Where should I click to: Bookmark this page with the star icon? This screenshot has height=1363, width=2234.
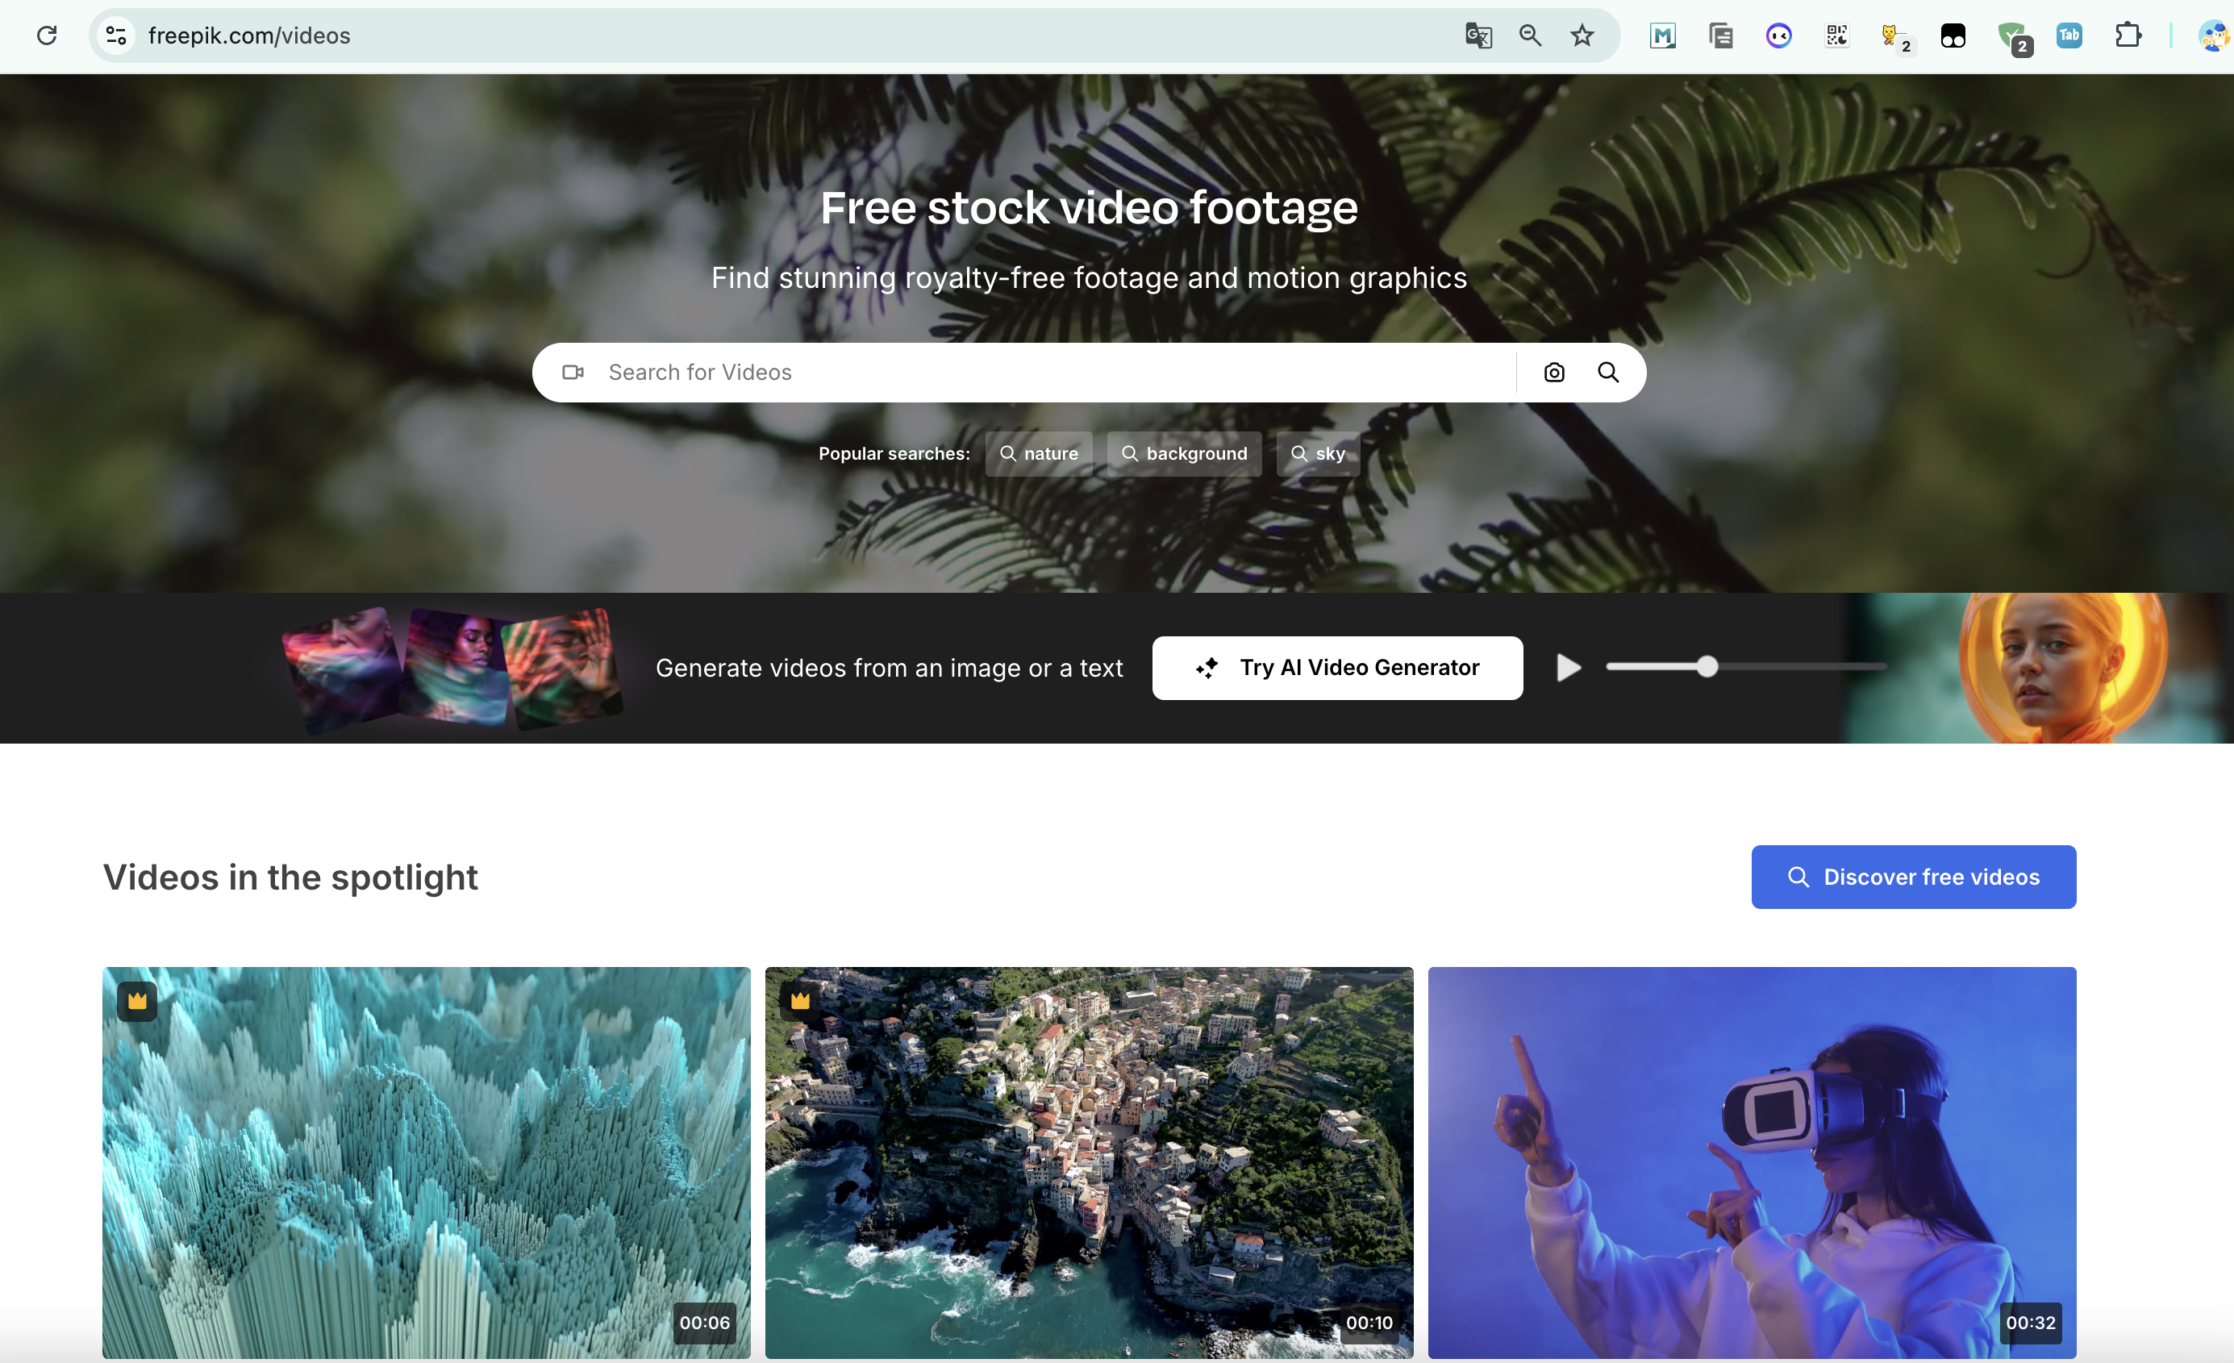1582,35
